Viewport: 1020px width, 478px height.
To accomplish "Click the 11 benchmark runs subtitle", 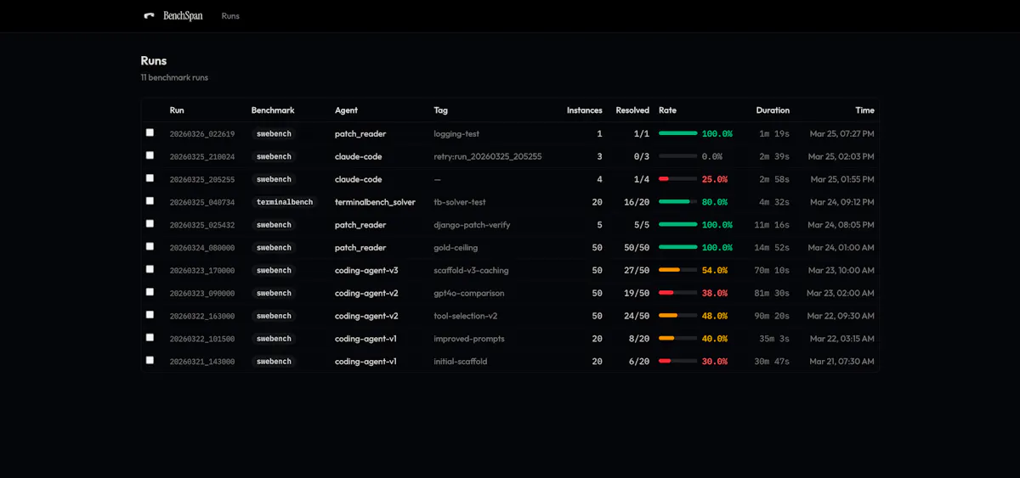I will (174, 77).
